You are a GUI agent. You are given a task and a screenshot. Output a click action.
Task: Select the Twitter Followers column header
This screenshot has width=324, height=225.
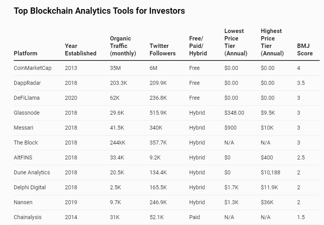pos(162,49)
